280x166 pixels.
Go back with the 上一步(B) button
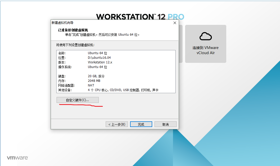117,124
